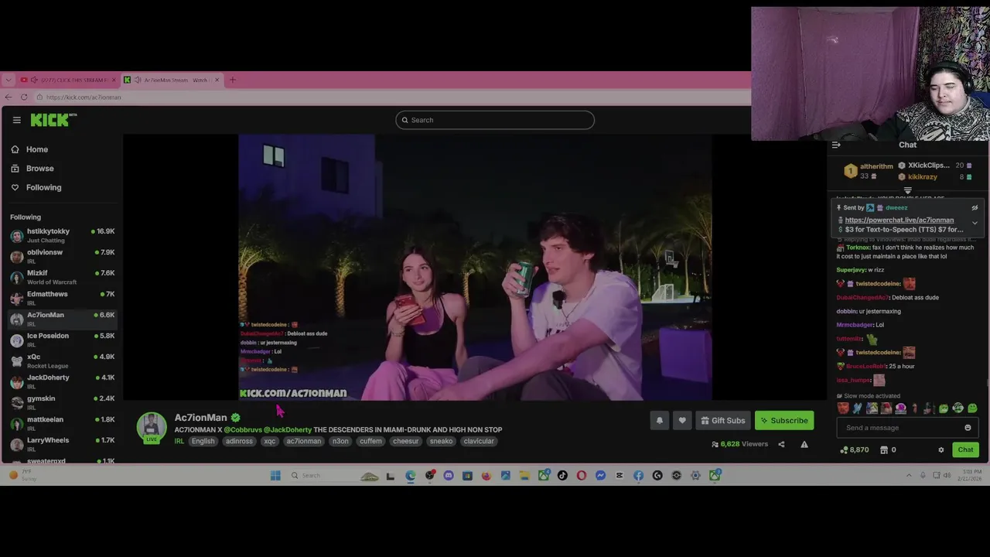Click the Gift Subs button
The height and width of the screenshot is (557, 990).
click(723, 420)
